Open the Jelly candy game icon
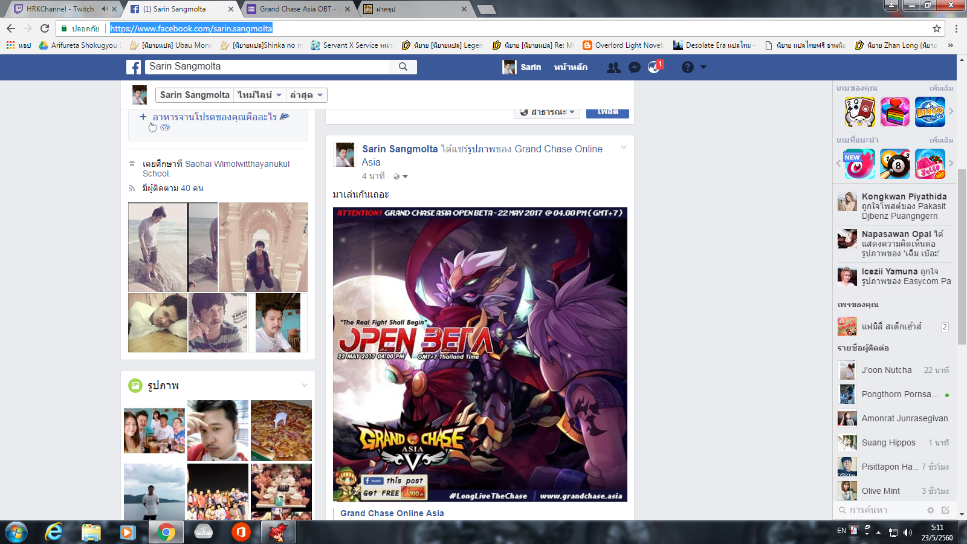The width and height of the screenshot is (967, 544). pos(930,164)
